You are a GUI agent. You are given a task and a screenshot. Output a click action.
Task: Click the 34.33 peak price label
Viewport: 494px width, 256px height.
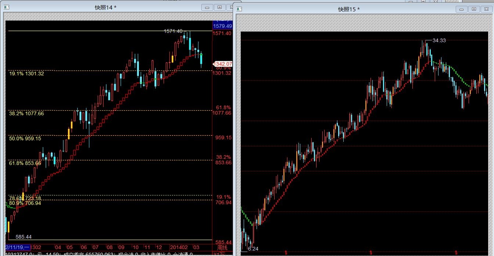click(x=439, y=40)
